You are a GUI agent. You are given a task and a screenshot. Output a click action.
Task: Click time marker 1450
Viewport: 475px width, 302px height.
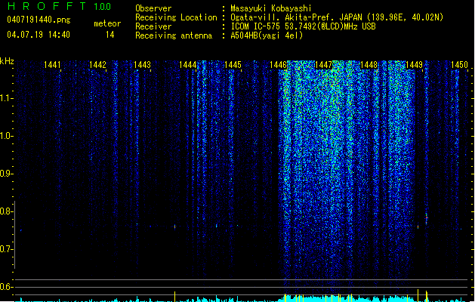459,65
